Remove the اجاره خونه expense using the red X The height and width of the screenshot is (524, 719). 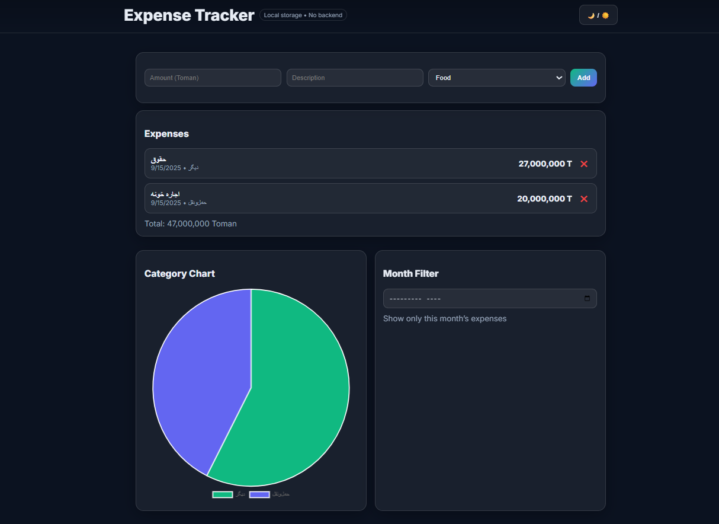[x=584, y=199]
